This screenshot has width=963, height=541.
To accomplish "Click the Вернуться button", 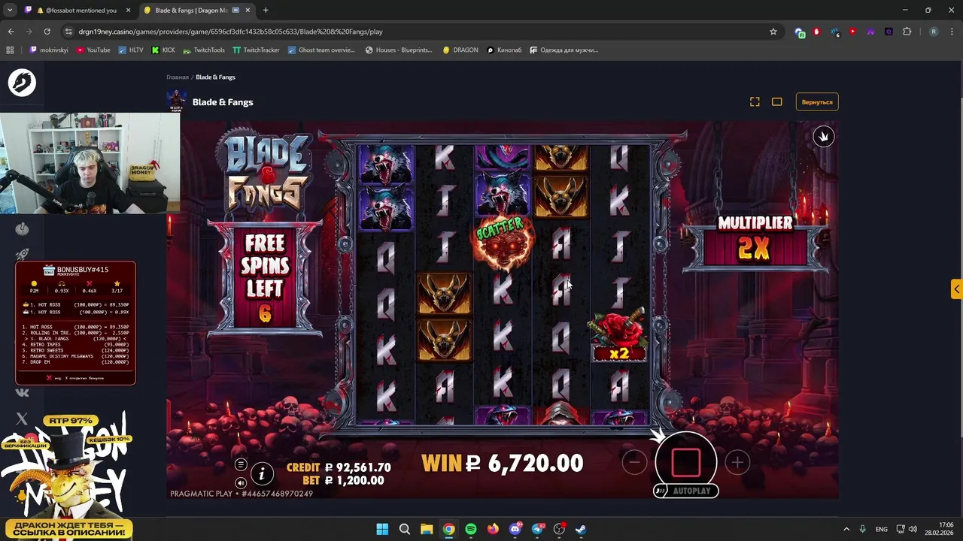I will (817, 101).
